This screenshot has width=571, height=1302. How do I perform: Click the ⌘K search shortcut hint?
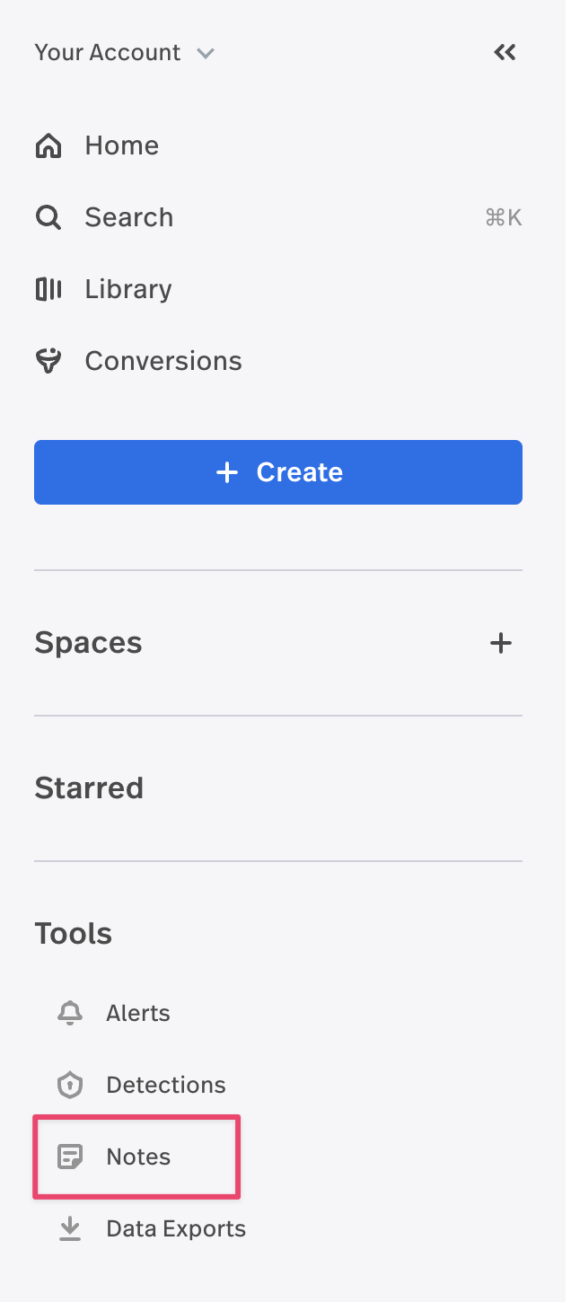[x=504, y=217]
